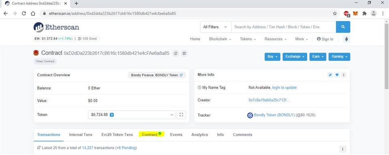Expand the Tokens menu
Viewport: 389px width, 155px height.
[248, 39]
